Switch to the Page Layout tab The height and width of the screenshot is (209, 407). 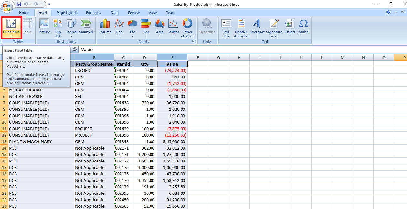67,13
